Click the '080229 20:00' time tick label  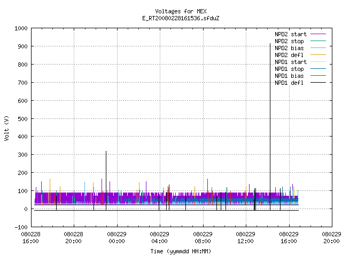(x=331, y=238)
